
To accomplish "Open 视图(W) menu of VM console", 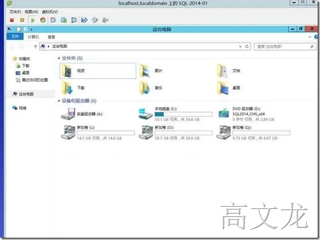I will [32, 12].
